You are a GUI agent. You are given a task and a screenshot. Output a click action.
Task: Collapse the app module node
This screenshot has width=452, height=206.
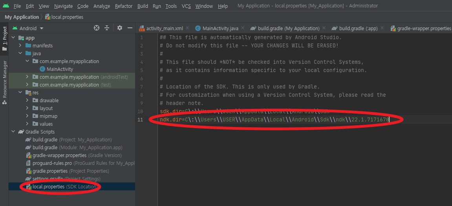tap(13, 38)
